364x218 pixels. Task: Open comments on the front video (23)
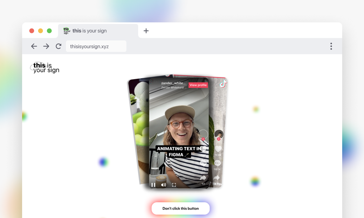point(203,163)
